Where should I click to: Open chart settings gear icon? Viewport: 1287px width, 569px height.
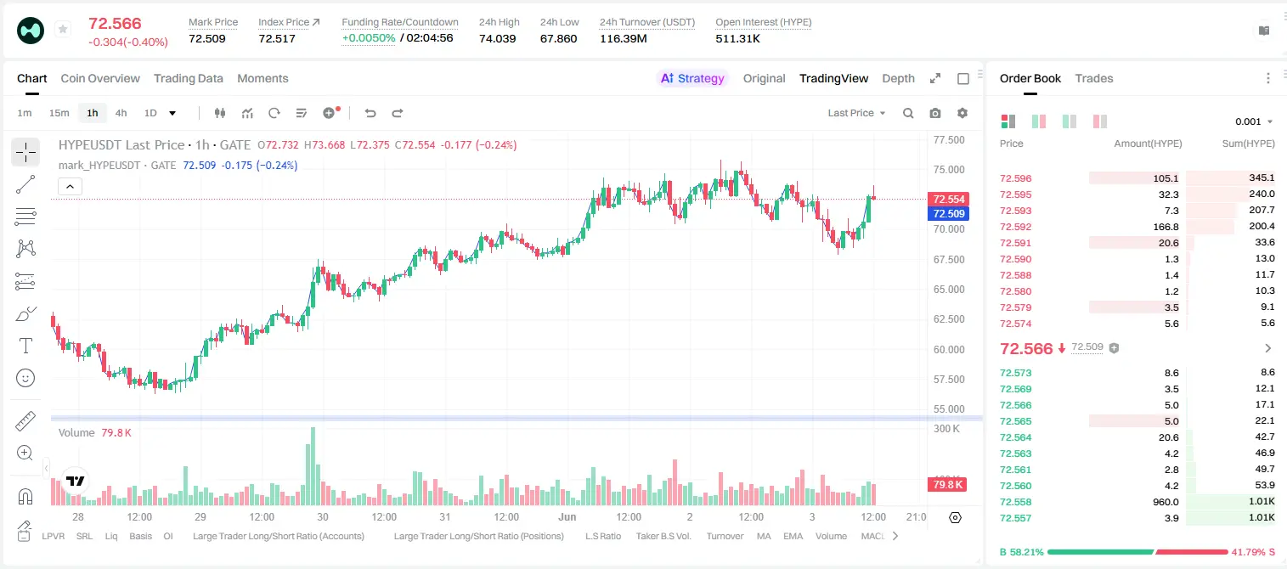(x=962, y=113)
